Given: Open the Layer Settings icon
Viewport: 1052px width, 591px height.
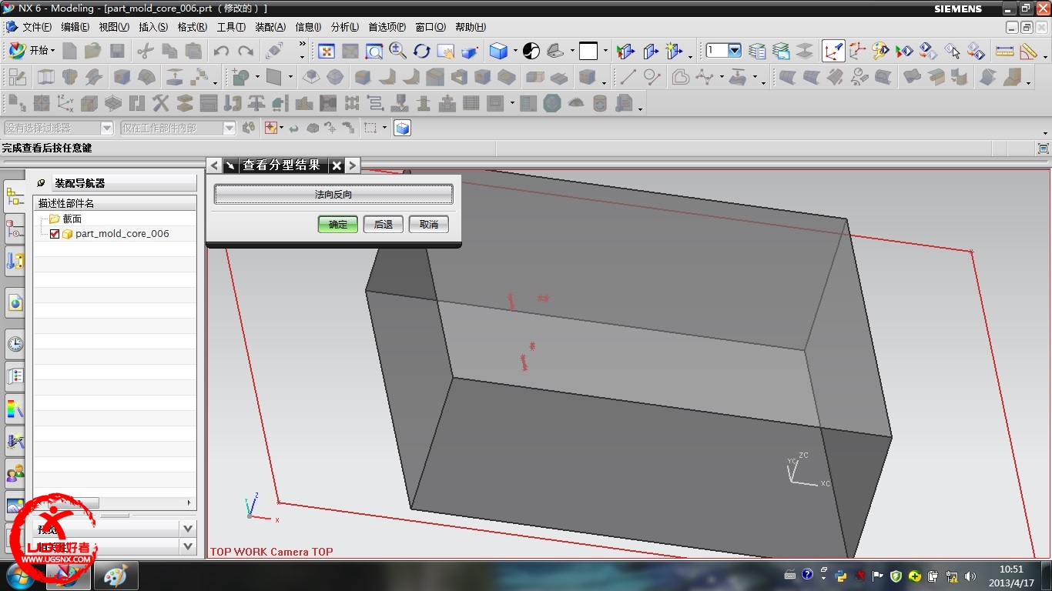Looking at the screenshot, I should tap(758, 52).
